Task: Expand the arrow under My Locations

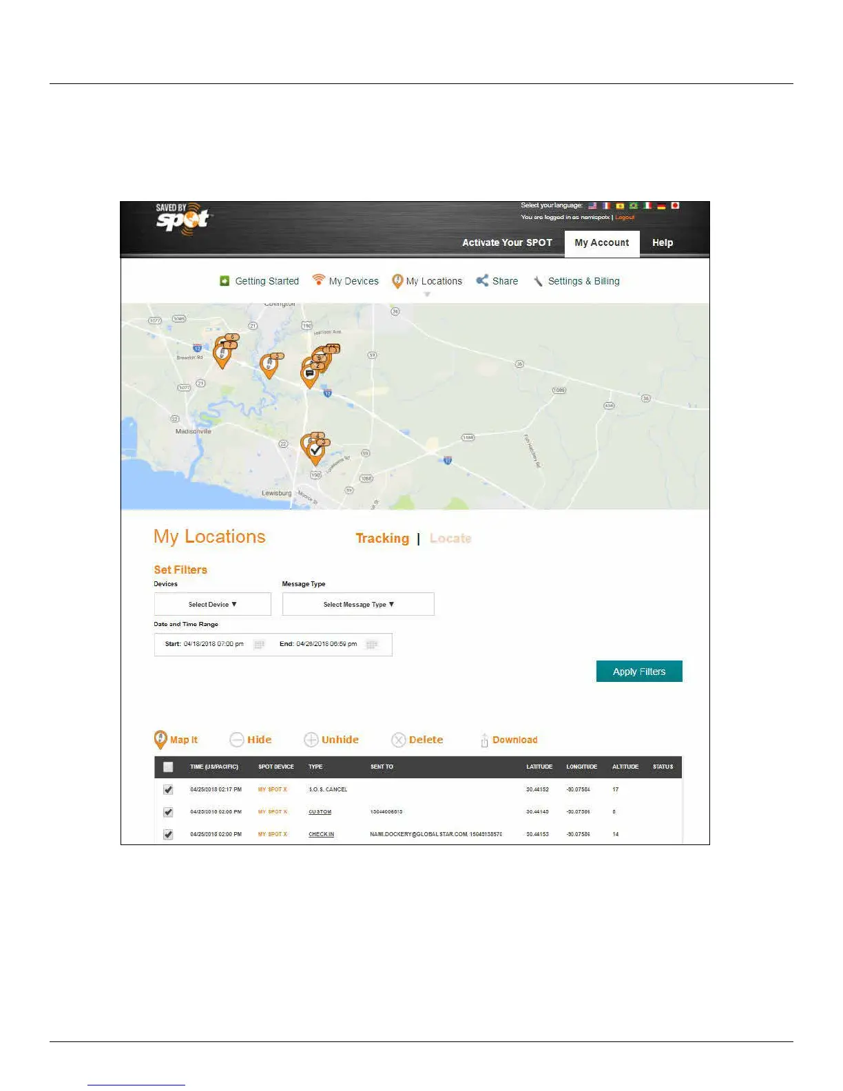Action: (427, 294)
